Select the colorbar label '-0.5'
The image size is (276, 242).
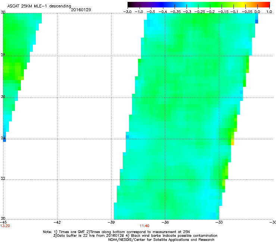[x=151, y=12]
